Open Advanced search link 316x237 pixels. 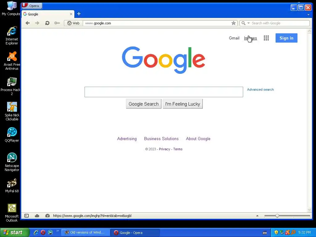pos(260,89)
